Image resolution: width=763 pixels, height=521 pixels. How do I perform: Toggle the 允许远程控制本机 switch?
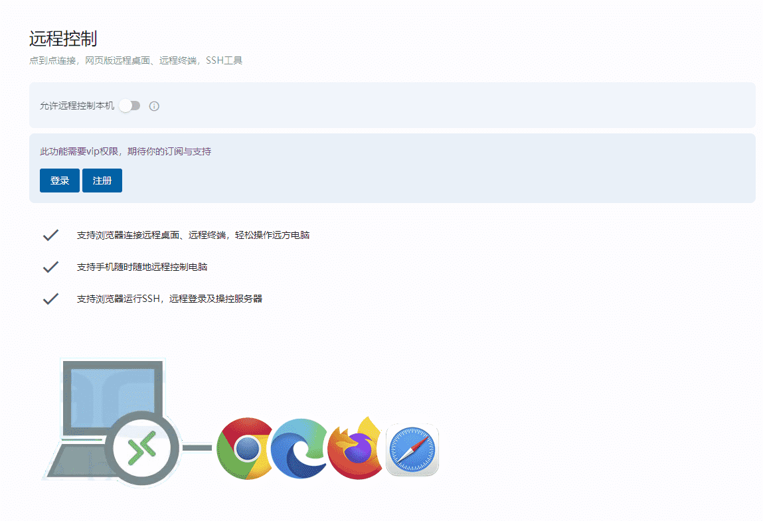click(x=130, y=106)
